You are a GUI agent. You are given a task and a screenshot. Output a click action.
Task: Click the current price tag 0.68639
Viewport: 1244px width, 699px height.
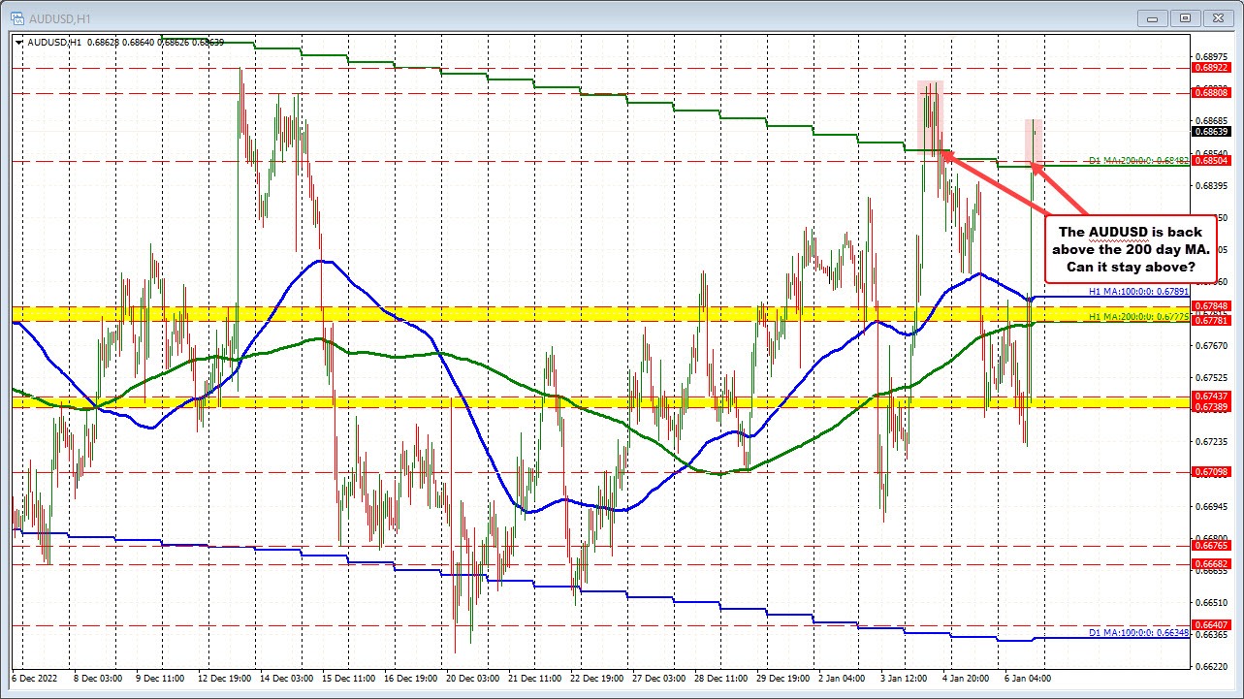coord(1209,132)
